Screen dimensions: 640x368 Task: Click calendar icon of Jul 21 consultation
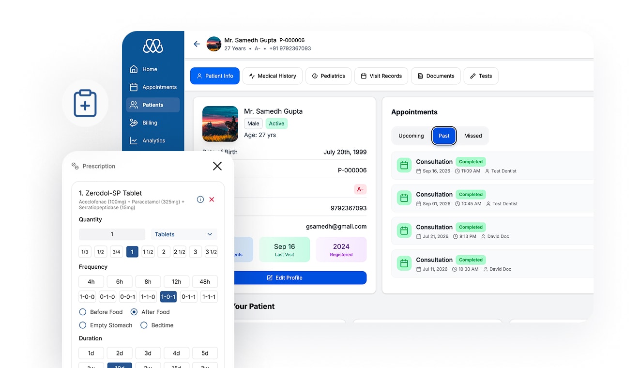(404, 231)
